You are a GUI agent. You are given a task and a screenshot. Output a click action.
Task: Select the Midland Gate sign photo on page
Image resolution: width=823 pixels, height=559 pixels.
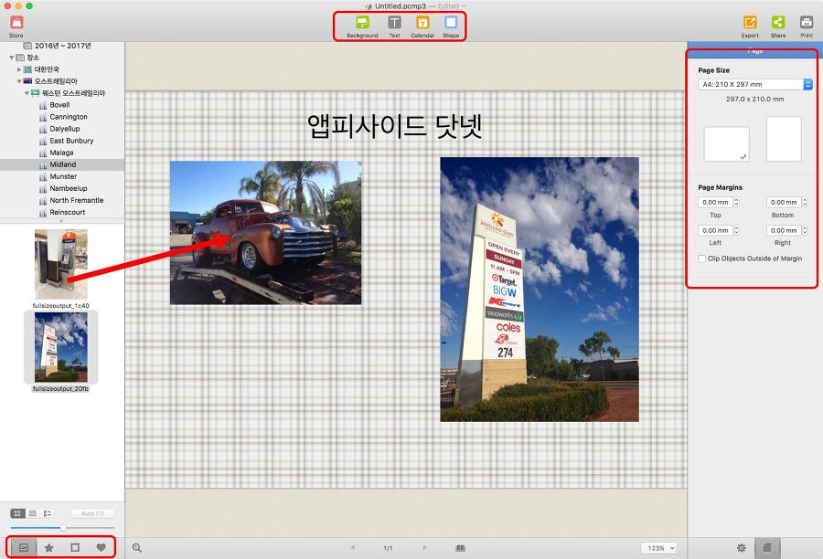point(540,290)
